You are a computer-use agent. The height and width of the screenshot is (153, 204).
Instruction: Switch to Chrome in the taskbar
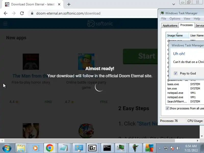tap(49, 148)
